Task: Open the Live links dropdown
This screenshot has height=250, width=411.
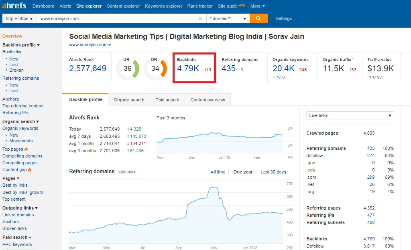Action: click(350, 116)
